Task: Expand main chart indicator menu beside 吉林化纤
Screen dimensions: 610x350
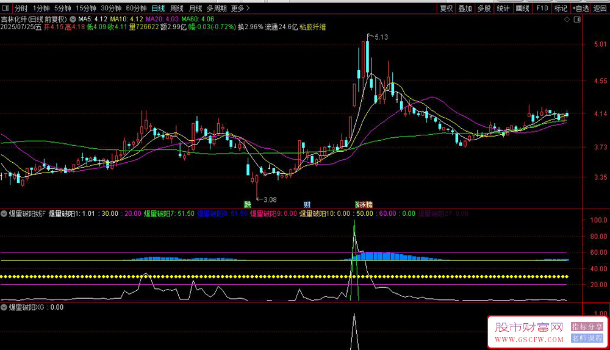Action: point(73,19)
